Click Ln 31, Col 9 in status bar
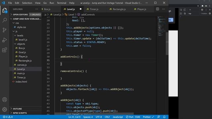Viewport: 212px width, 119px height. (x=74, y=117)
